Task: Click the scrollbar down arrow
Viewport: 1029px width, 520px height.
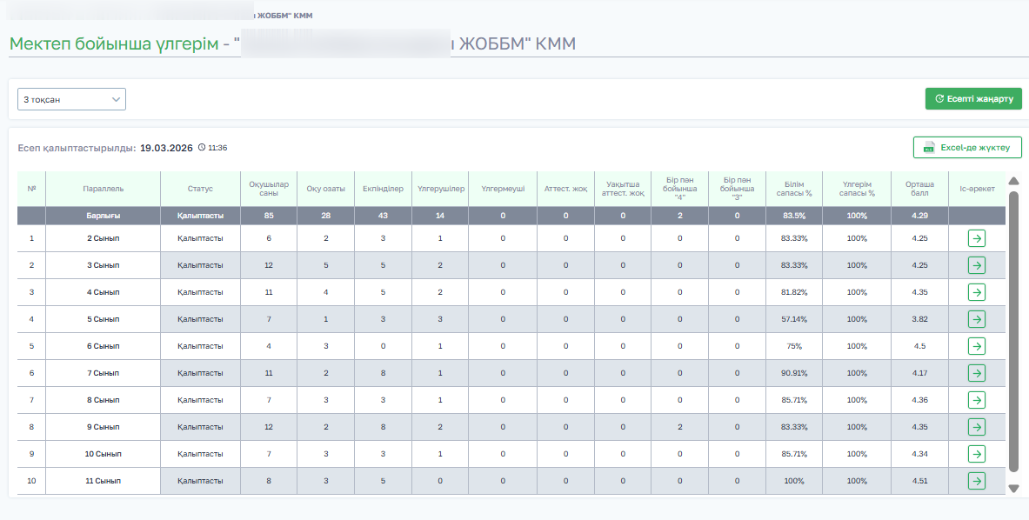Action: tap(1013, 489)
